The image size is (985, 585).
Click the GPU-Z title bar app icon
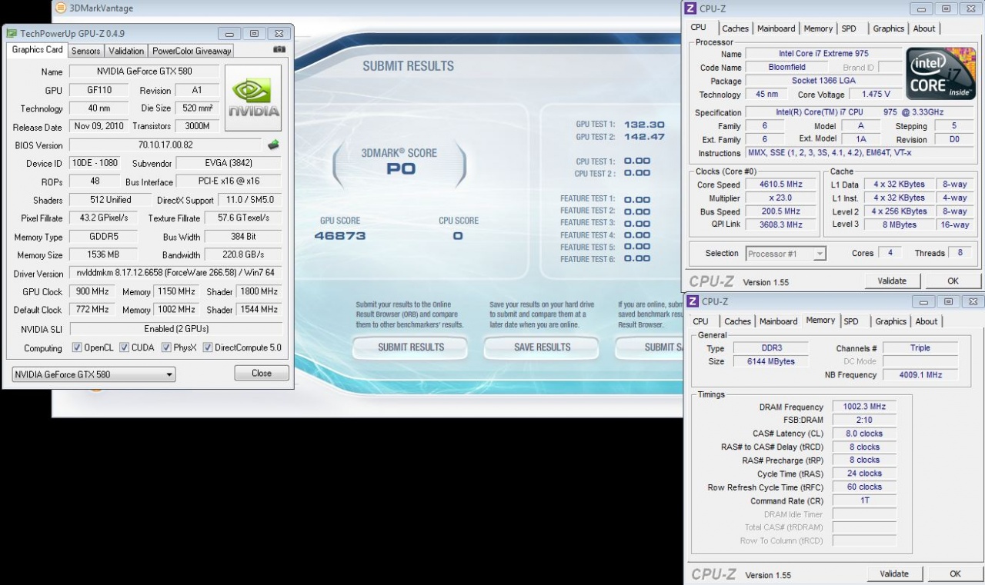12,33
